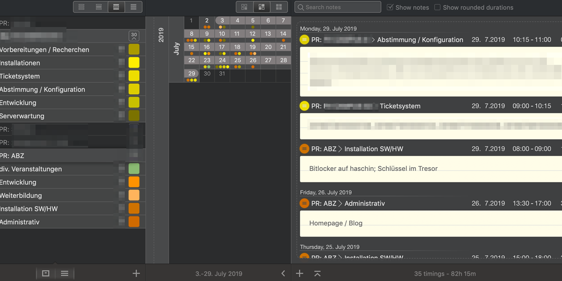Click the scroll-to-top arrow icon below notes list
The width and height of the screenshot is (562, 281).
tap(318, 274)
